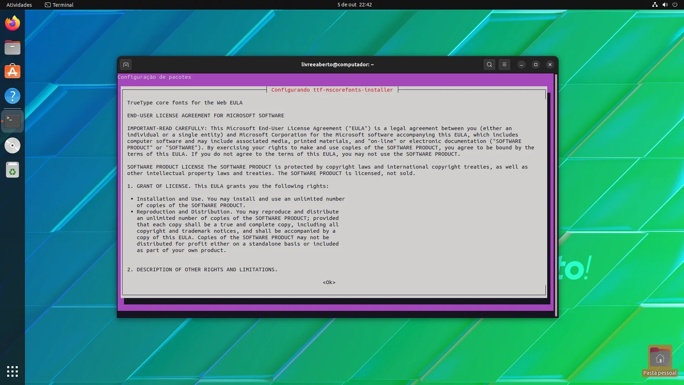Viewport: 684px width, 385px height.
Task: Open terminal search tool
Action: pyautogui.click(x=489, y=65)
